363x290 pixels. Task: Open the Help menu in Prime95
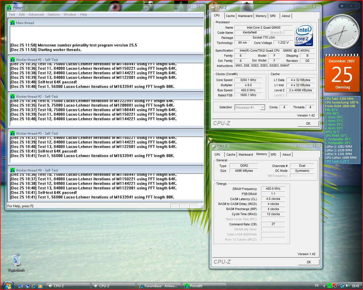click(83, 14)
